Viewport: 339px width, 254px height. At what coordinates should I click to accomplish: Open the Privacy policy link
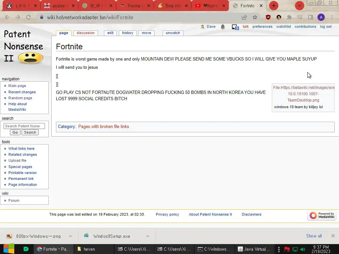tap(167, 214)
